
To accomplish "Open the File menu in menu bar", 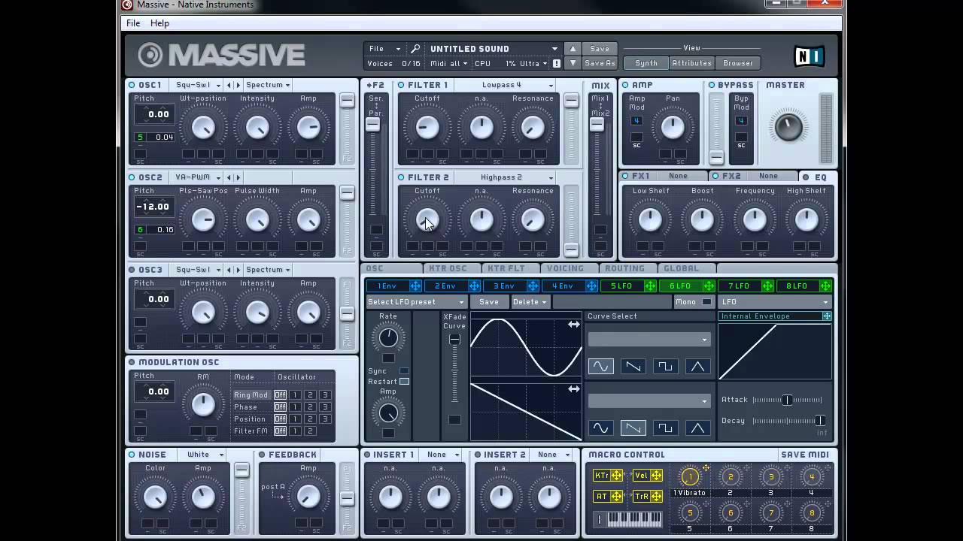I will click(133, 23).
